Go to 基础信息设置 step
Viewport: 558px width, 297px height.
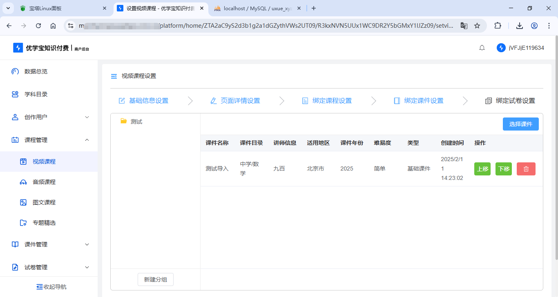(x=143, y=101)
